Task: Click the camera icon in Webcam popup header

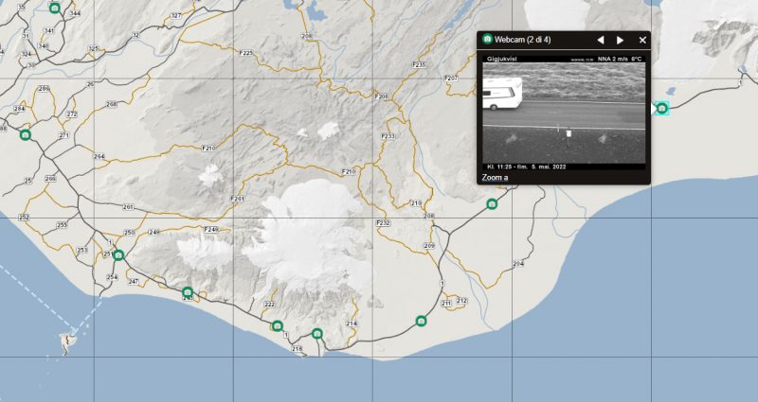Action: coord(487,40)
